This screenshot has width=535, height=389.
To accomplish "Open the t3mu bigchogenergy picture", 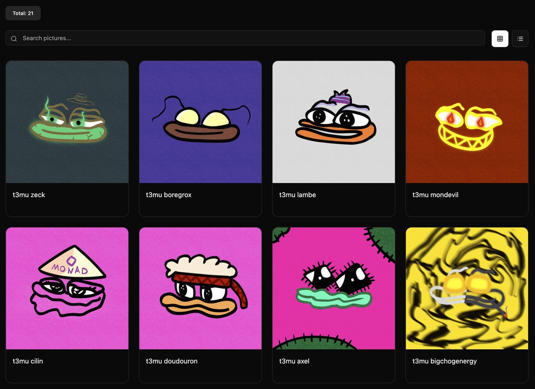I will pyautogui.click(x=467, y=288).
